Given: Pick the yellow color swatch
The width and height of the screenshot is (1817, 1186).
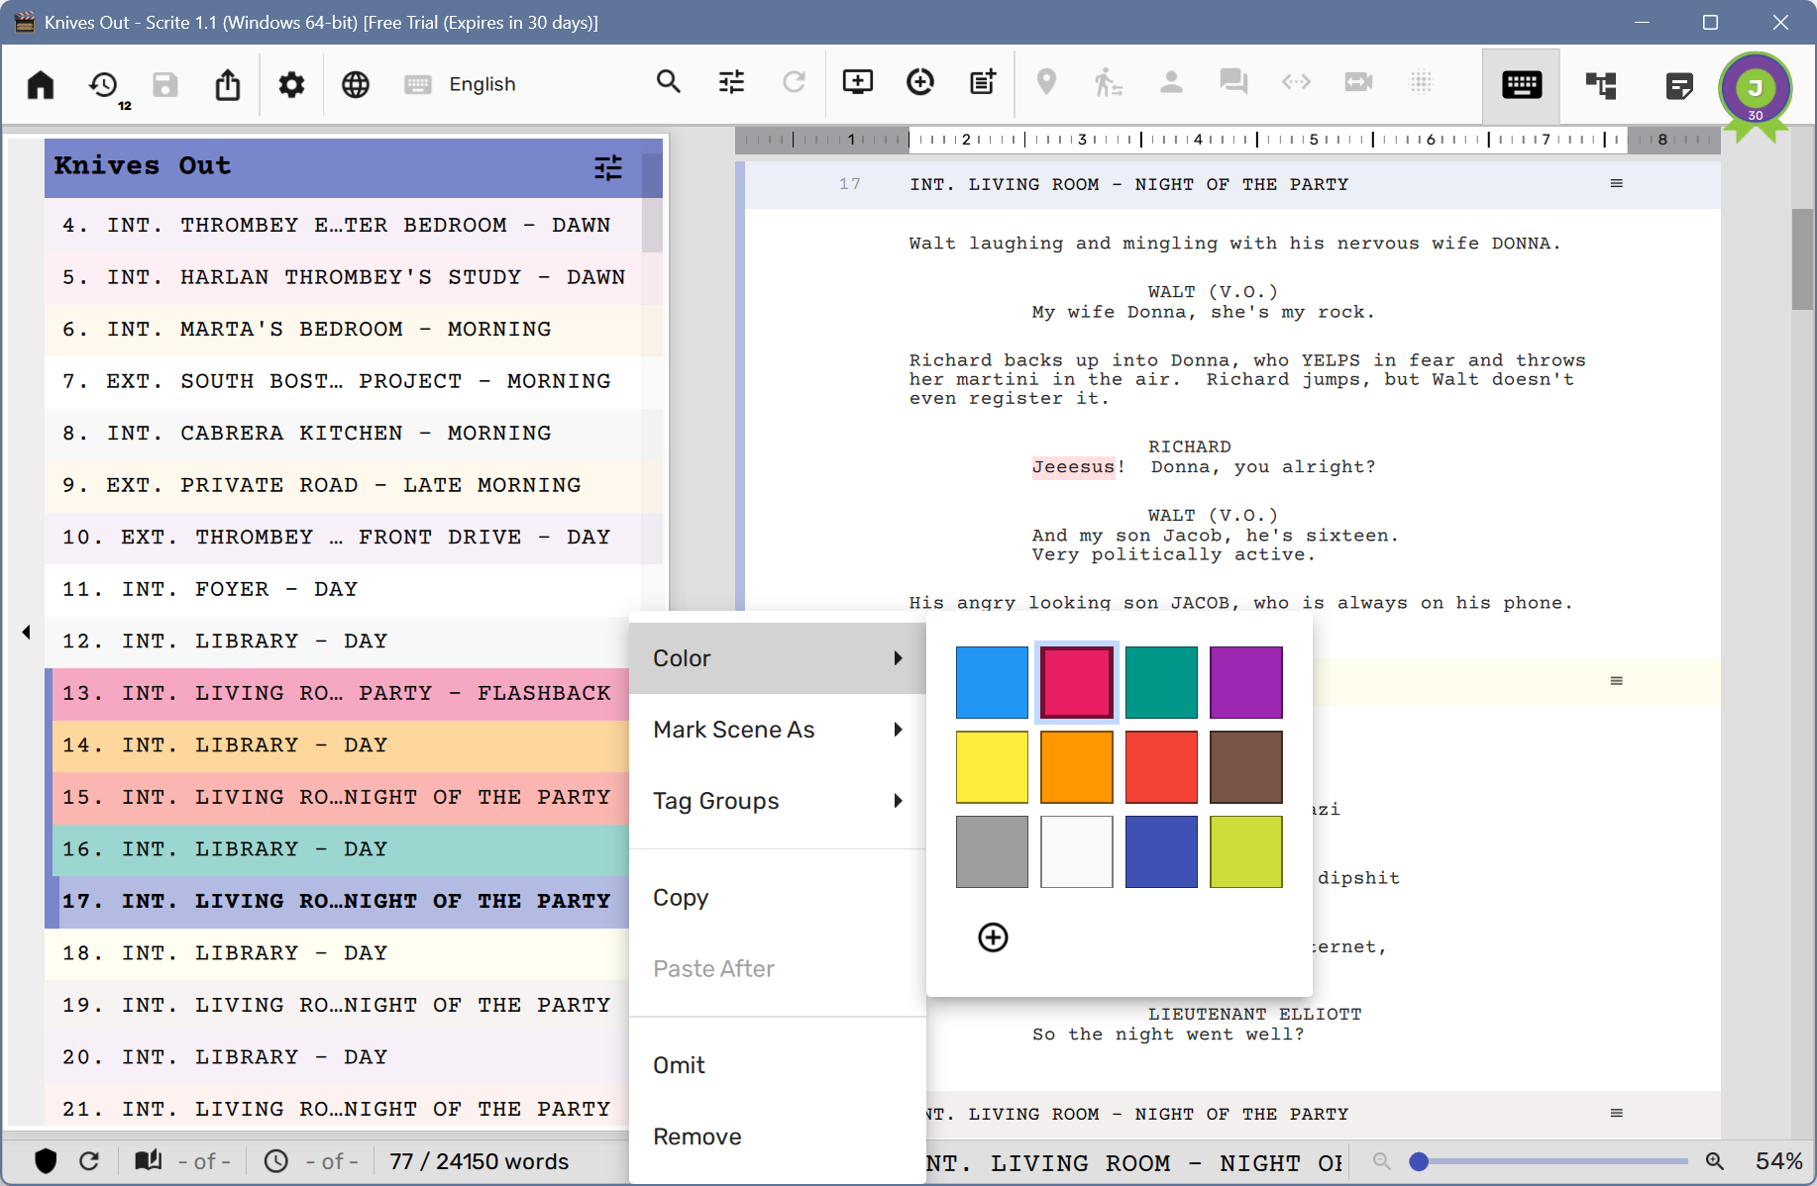Looking at the screenshot, I should coord(992,767).
